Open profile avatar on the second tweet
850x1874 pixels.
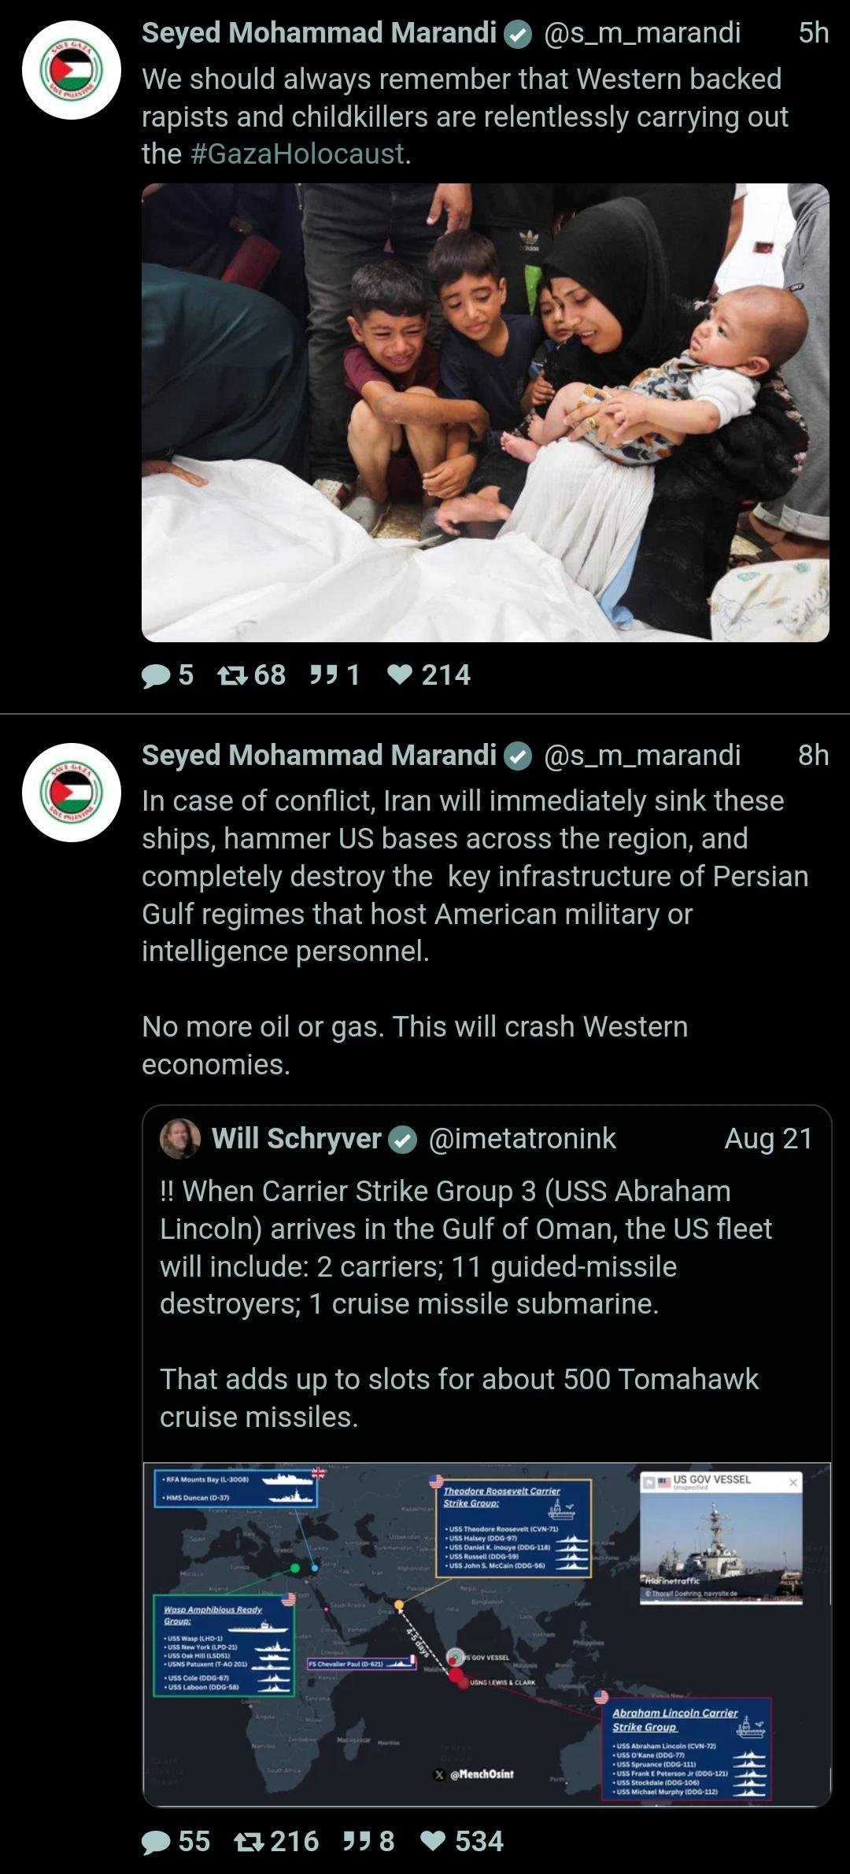tap(72, 793)
